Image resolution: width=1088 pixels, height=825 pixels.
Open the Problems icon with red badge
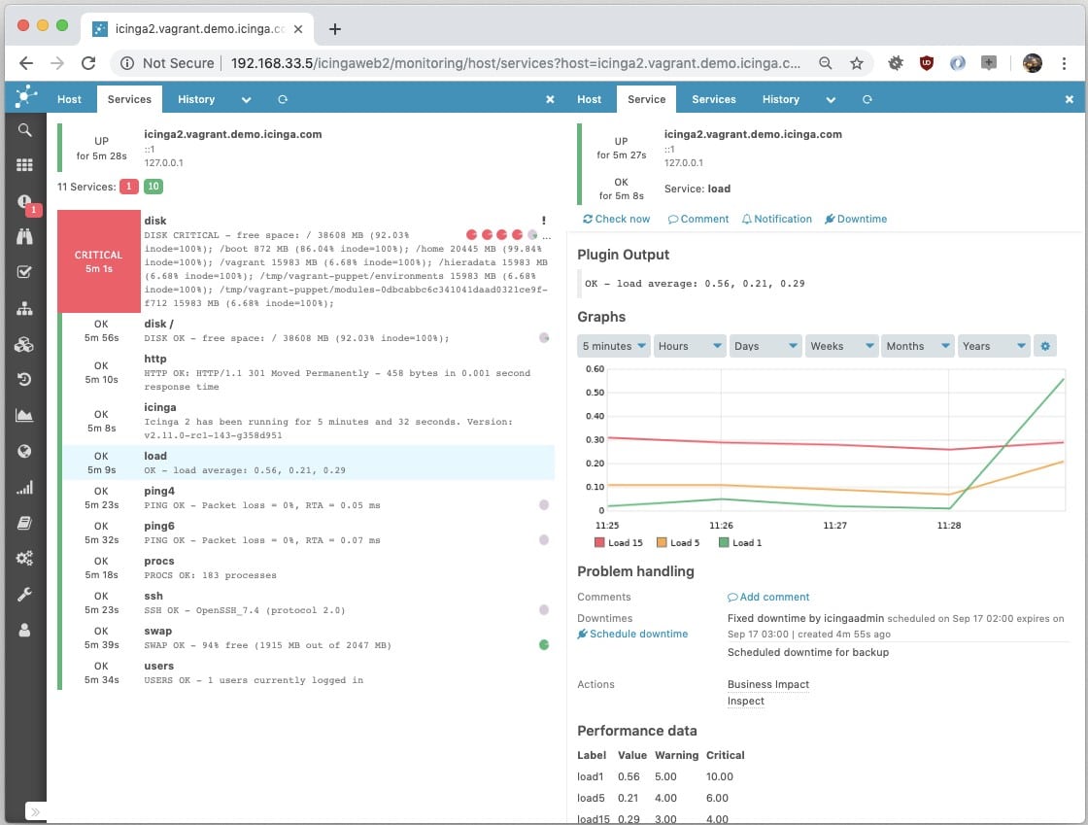pos(25,202)
